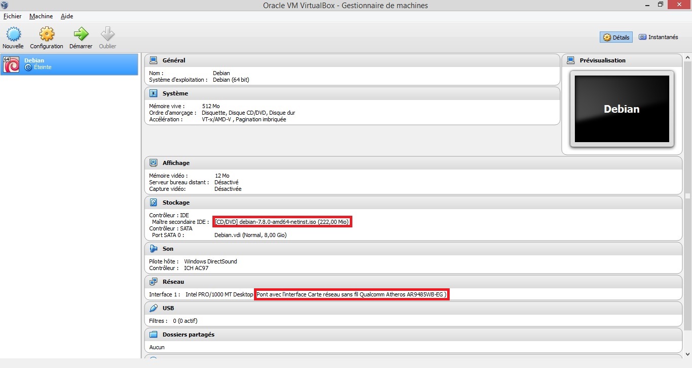Open Configuration gear toolbar icon
Screen dimensions: 692x368
pos(47,34)
